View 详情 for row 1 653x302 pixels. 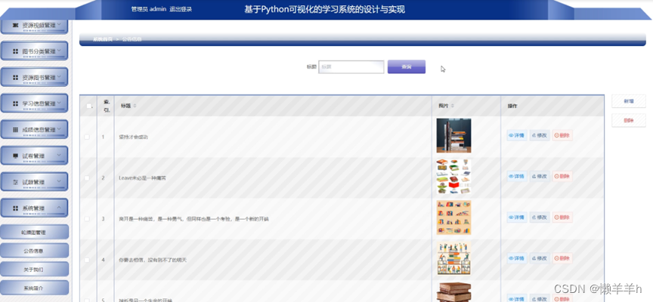click(x=517, y=135)
